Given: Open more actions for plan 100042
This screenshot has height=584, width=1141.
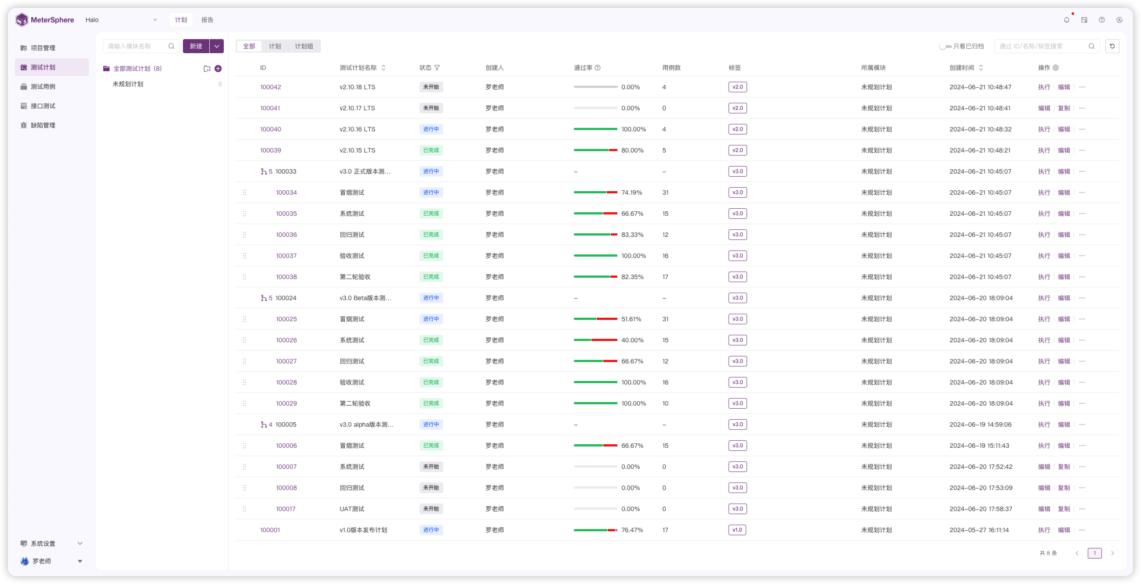Looking at the screenshot, I should tap(1082, 87).
